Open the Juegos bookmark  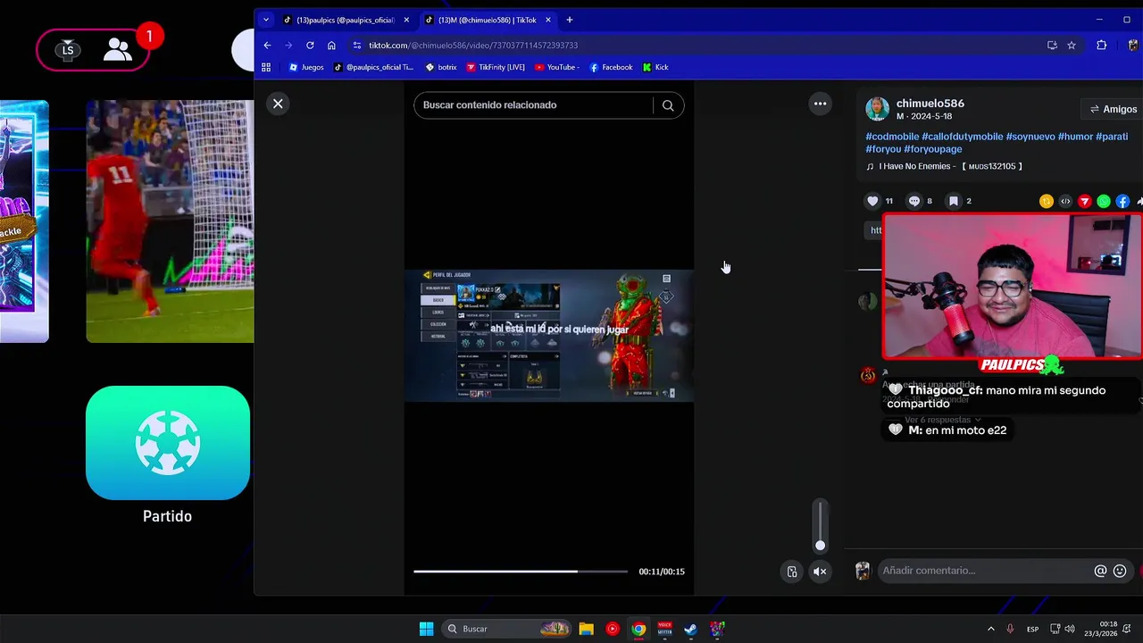tap(306, 67)
